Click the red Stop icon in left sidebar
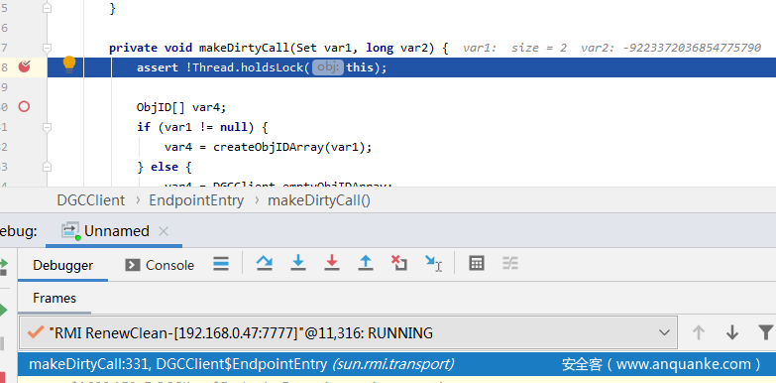This screenshot has width=776, height=383. pos(3,377)
